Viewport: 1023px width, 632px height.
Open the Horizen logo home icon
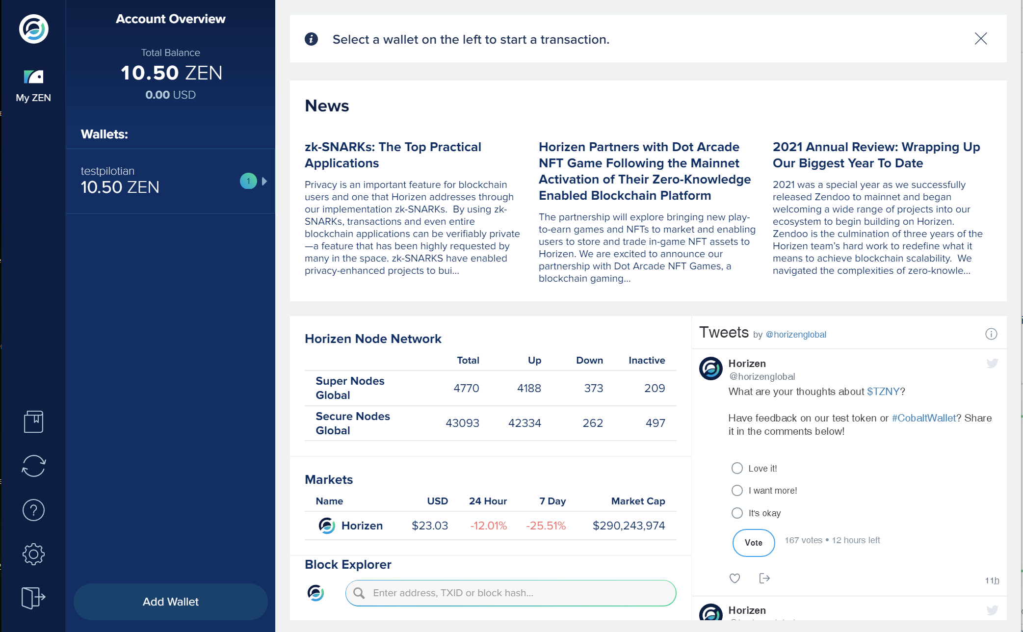pos(33,29)
